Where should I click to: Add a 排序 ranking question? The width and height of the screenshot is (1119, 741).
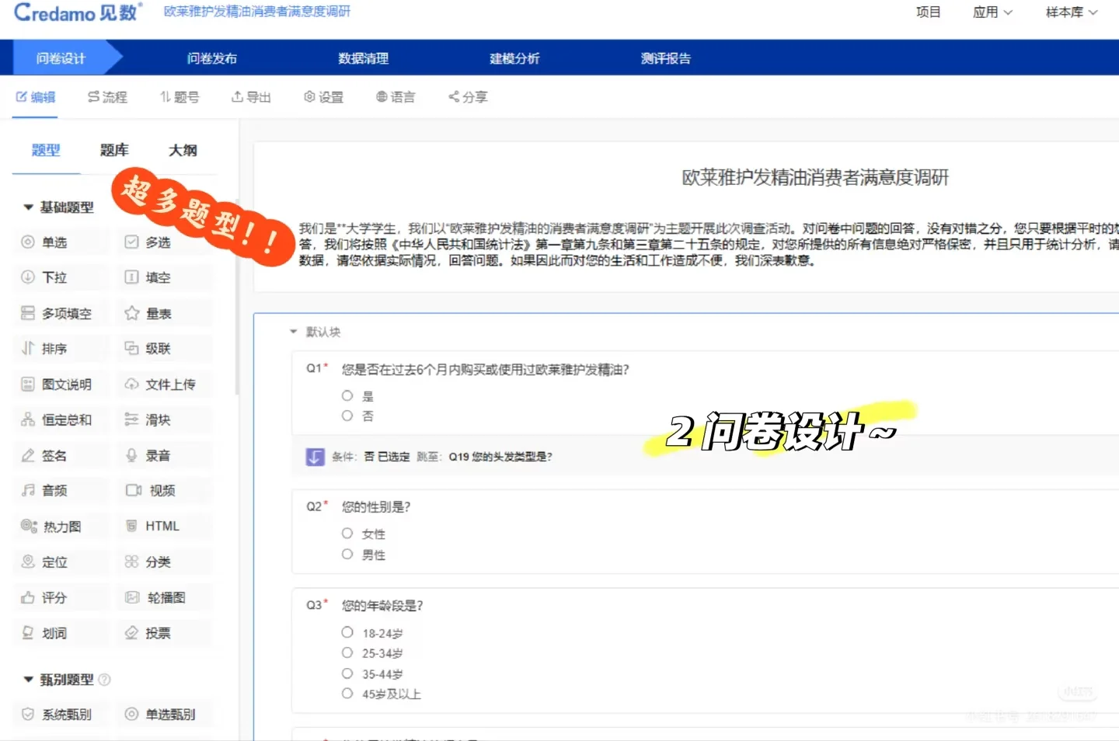[61, 349]
